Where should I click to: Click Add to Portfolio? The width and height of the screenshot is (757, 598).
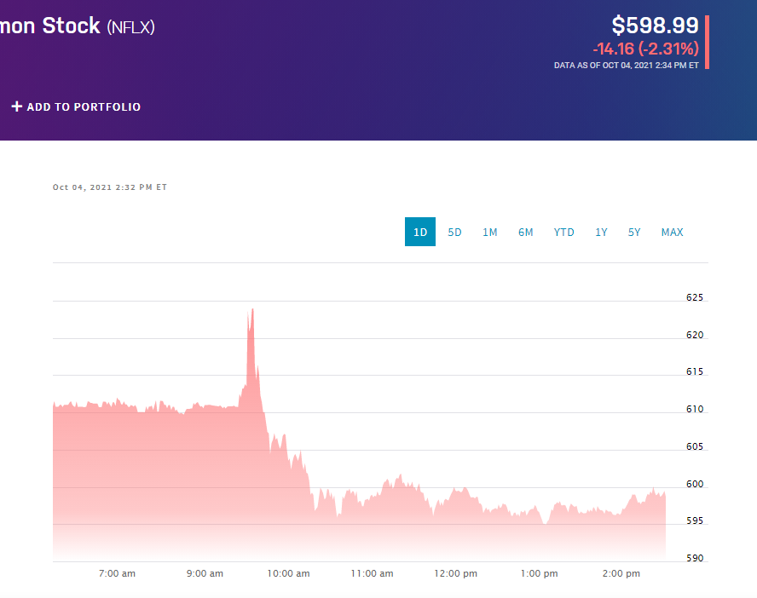pyautogui.click(x=83, y=106)
